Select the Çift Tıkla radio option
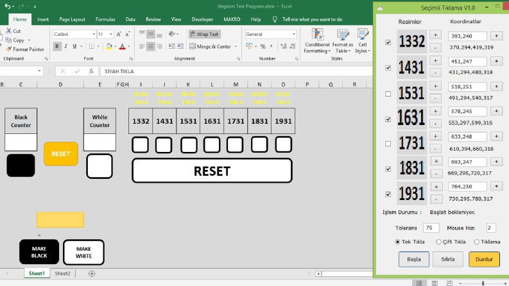This screenshot has width=509, height=286. click(x=438, y=242)
